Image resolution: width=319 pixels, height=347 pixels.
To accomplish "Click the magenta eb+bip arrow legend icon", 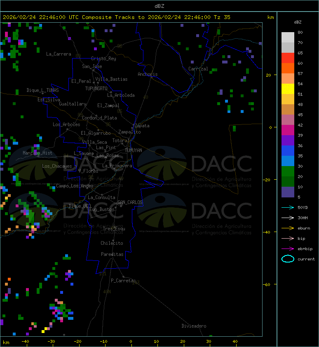I will point(288,249).
